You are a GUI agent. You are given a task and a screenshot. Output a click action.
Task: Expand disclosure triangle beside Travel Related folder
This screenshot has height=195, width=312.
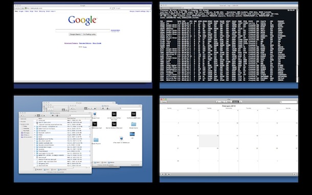35,151
